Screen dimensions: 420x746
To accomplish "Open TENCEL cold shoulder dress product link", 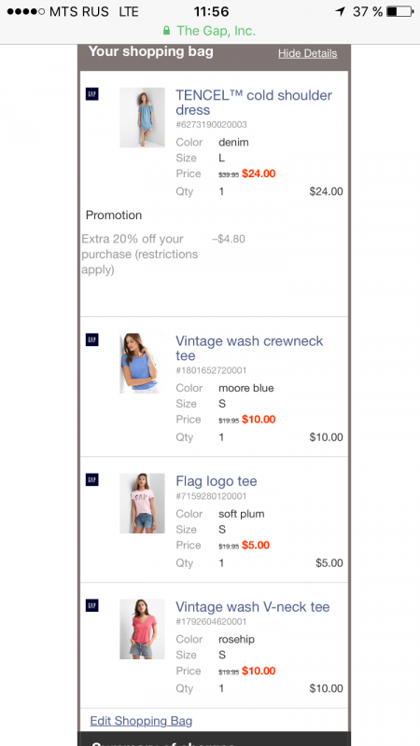I will [x=254, y=103].
